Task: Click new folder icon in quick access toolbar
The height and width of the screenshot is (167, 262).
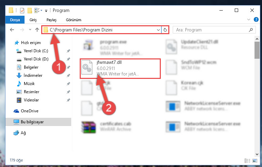Action: point(30,11)
